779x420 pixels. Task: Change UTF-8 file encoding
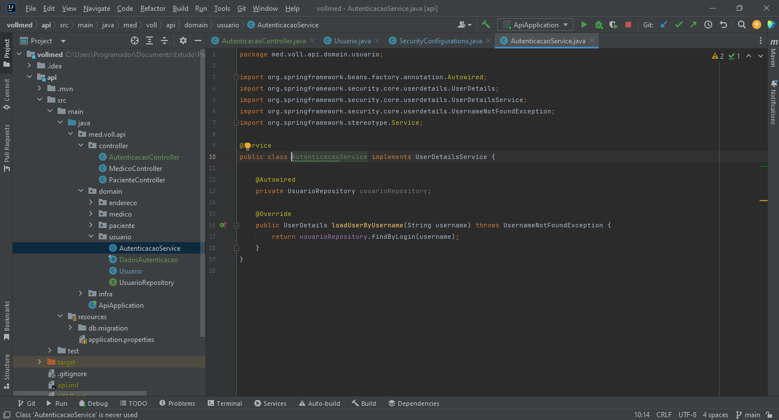(x=687, y=415)
